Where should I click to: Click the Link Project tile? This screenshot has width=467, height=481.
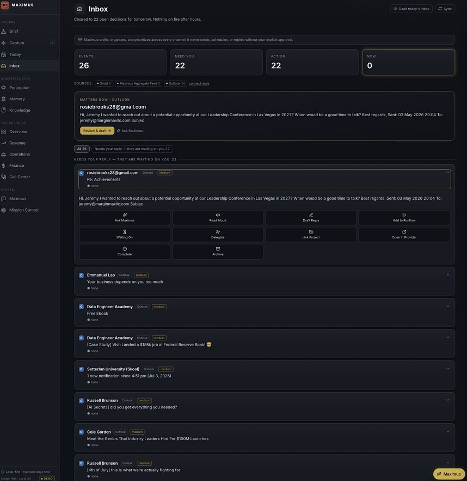coord(311,235)
